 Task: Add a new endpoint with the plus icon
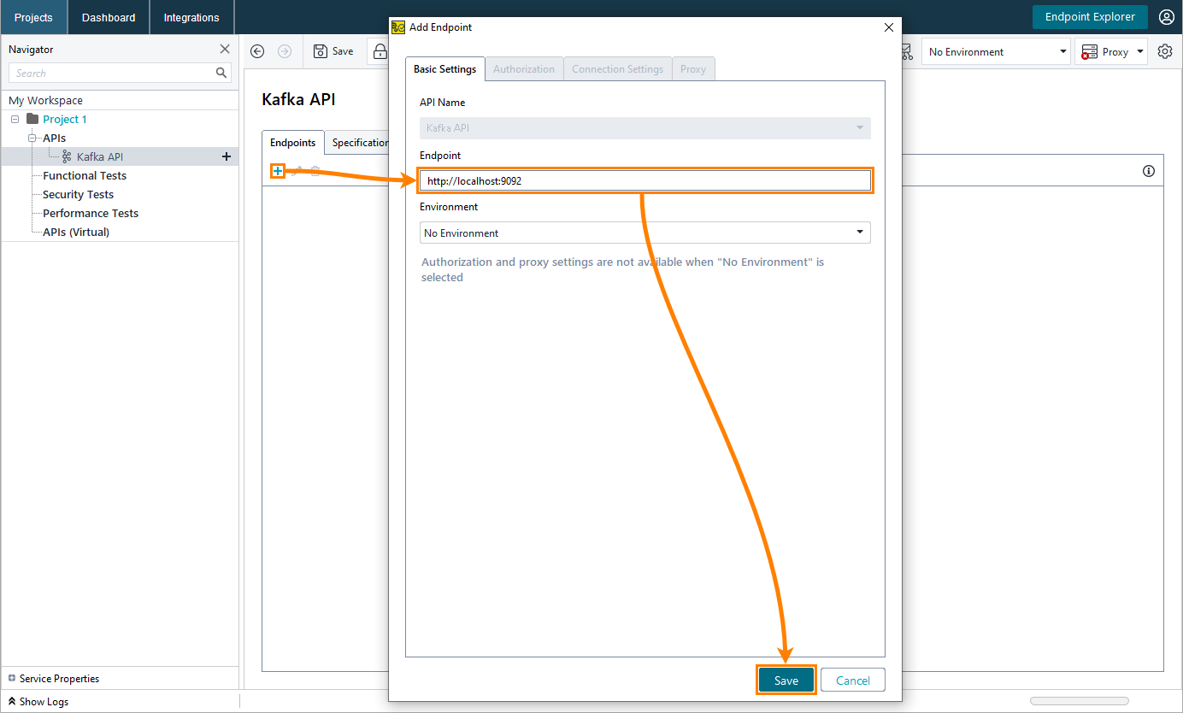click(278, 171)
